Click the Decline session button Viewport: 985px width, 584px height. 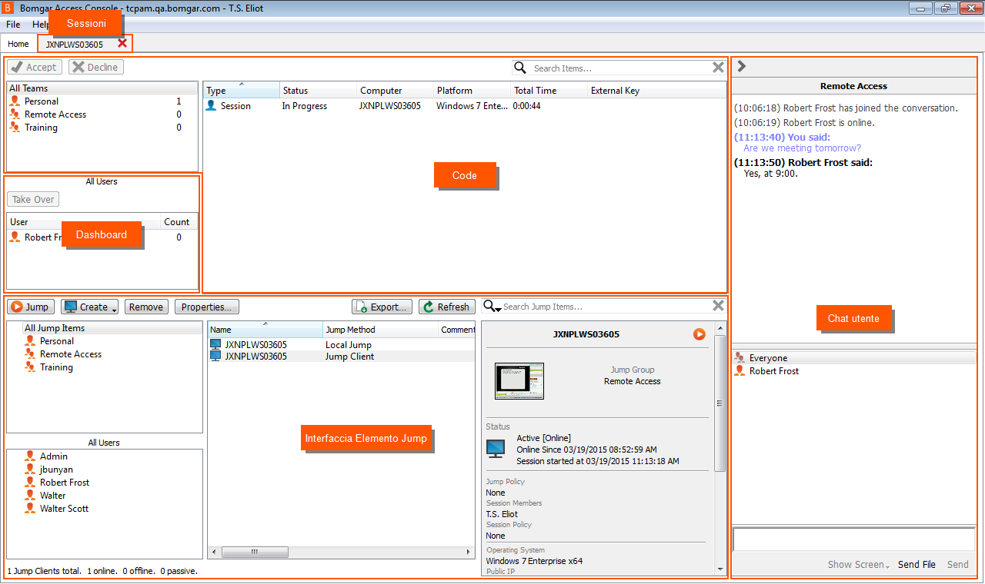tap(96, 67)
